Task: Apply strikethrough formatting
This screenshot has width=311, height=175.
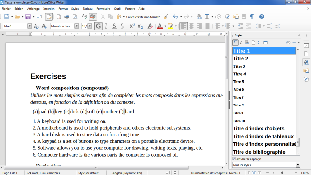Action: (122, 26)
